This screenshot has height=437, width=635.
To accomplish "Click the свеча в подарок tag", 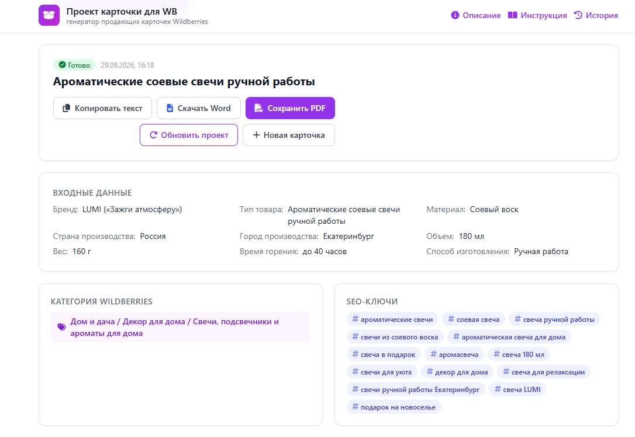I will tap(384, 355).
